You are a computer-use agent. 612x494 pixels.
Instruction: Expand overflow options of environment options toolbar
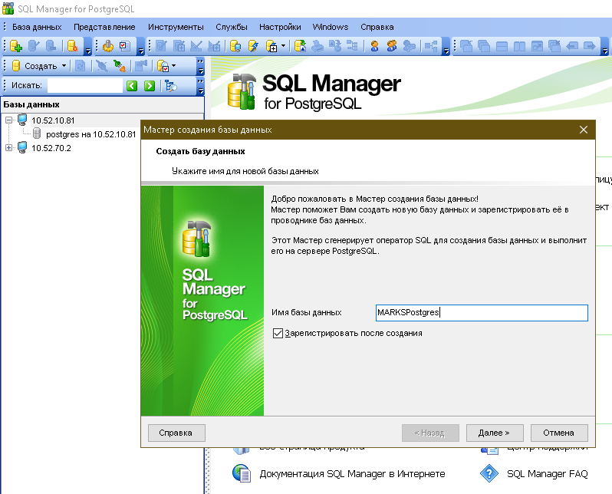[141, 48]
